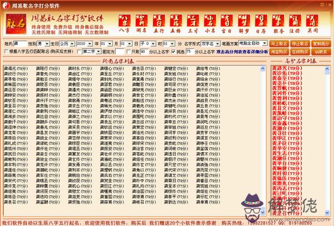334x226 pixels.
Task: Open the 第二字 position dropdown
Action: pyautogui.click(x=92, y=51)
